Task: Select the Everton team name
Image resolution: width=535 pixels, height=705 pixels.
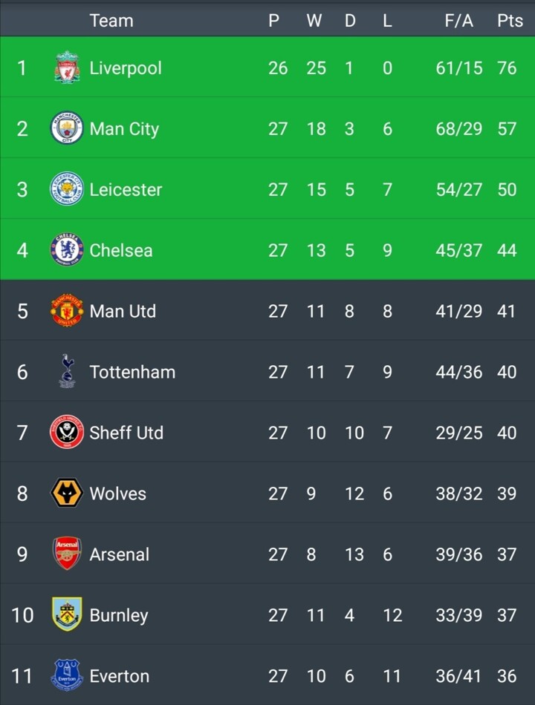Action: [x=119, y=676]
